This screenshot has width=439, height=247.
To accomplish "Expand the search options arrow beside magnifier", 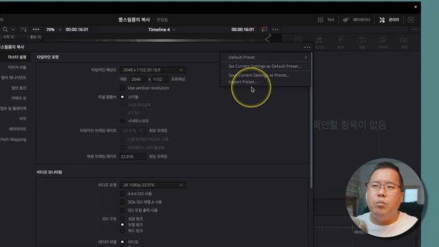I will click(13, 30).
